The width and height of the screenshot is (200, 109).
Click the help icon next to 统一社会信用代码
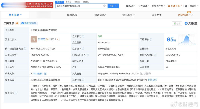25,49
